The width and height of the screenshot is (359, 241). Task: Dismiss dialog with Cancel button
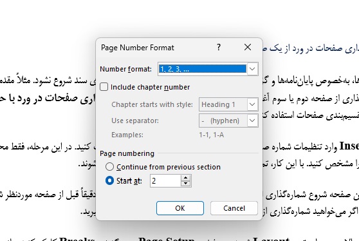coord(234,208)
